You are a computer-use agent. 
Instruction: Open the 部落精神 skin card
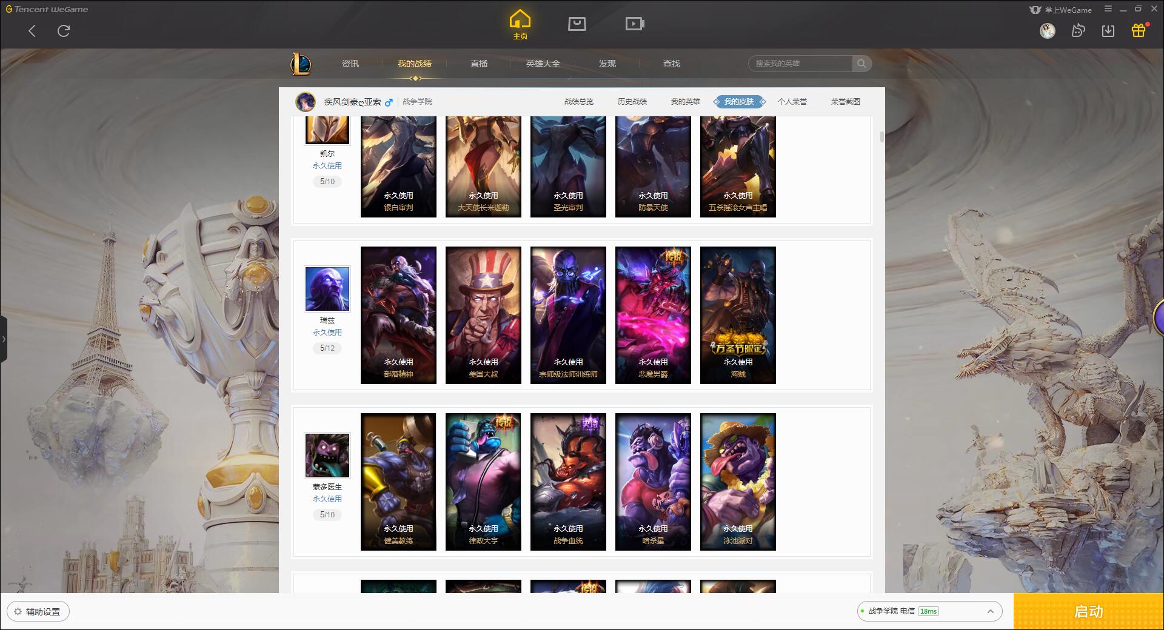pos(398,315)
